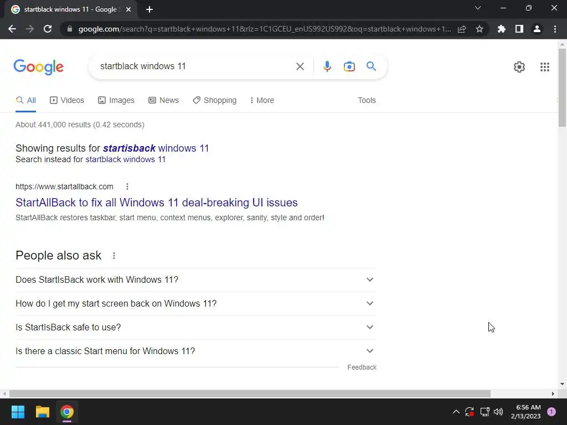The width and height of the screenshot is (567, 425).
Task: Toggle the Chrome side panel
Action: [519, 29]
